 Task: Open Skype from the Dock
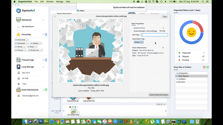[158, 121]
